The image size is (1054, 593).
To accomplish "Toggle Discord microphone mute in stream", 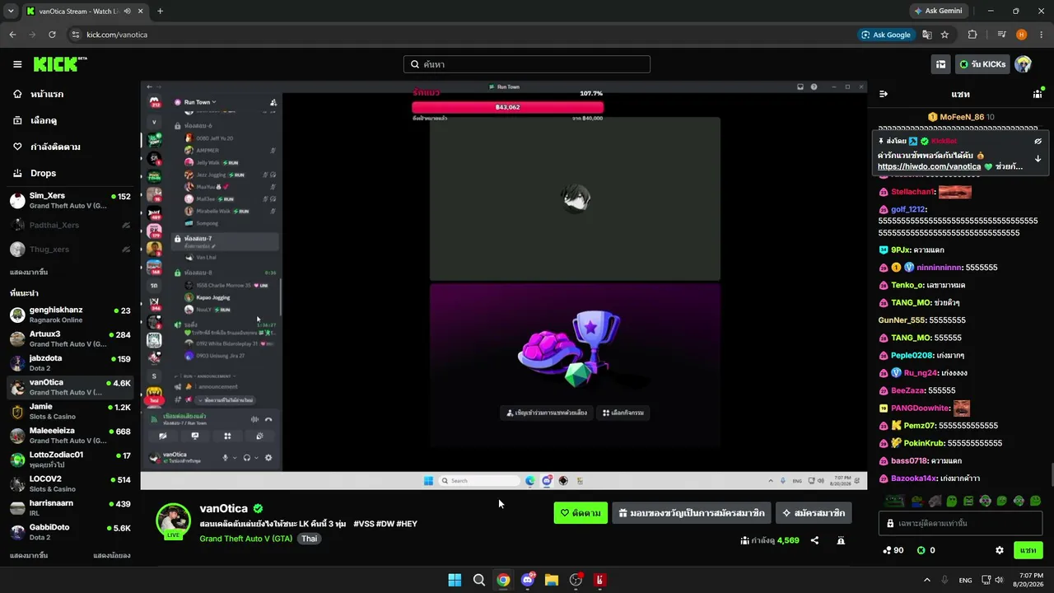I will (x=225, y=458).
